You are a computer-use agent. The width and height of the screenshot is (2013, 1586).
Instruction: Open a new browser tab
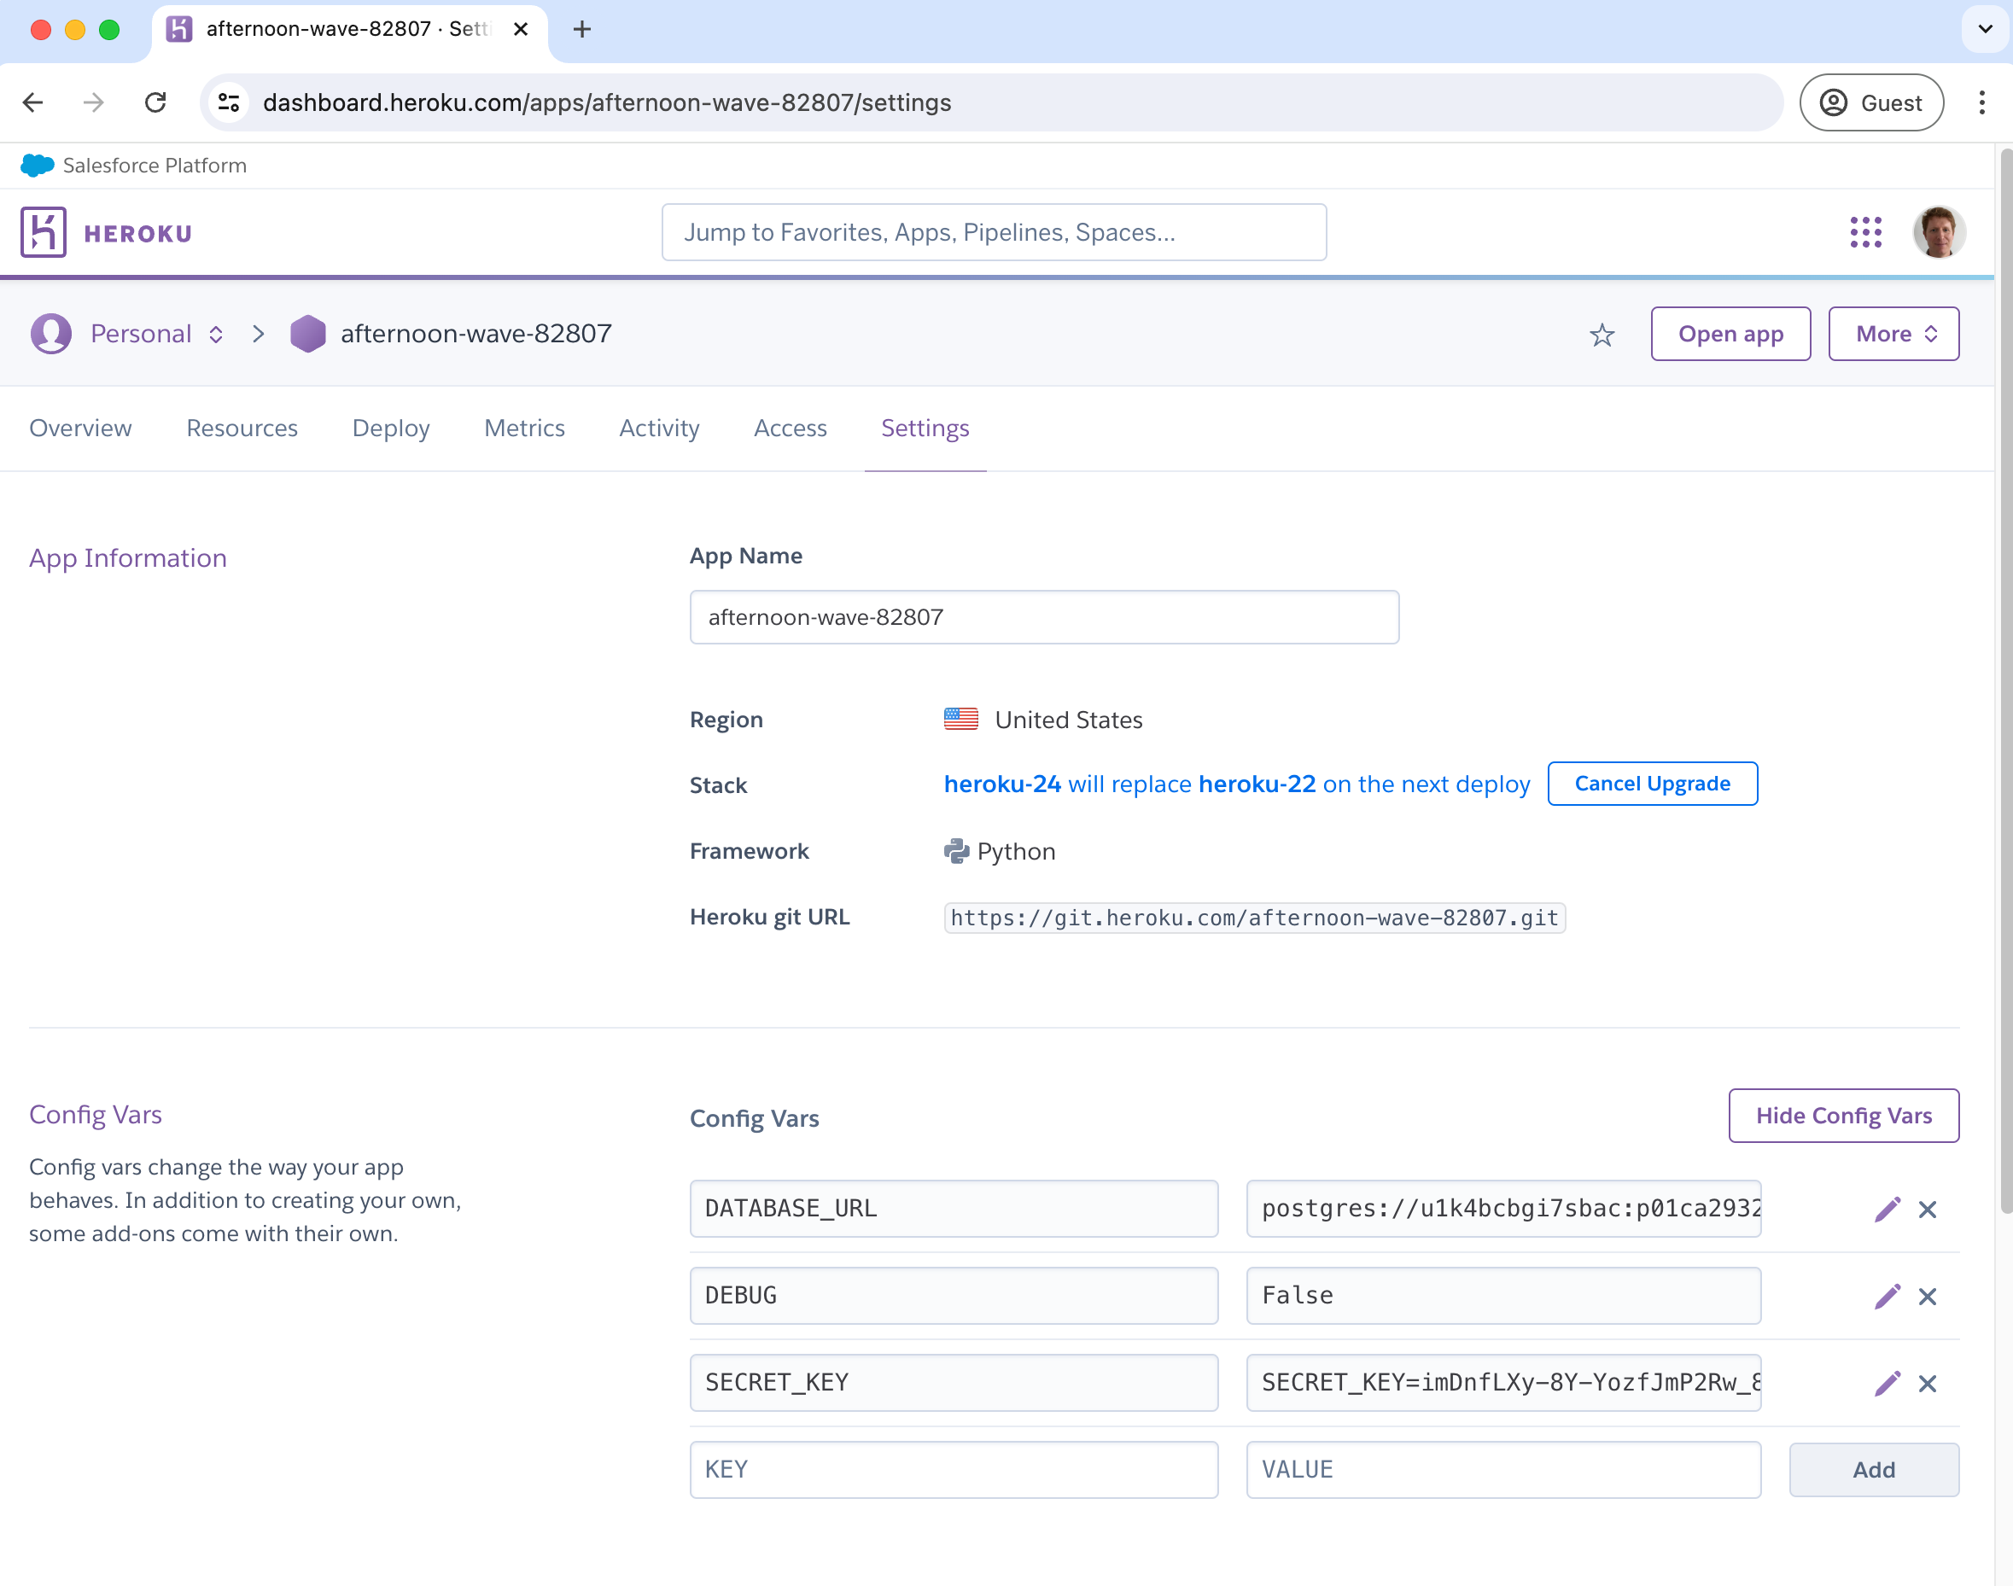[x=582, y=30]
